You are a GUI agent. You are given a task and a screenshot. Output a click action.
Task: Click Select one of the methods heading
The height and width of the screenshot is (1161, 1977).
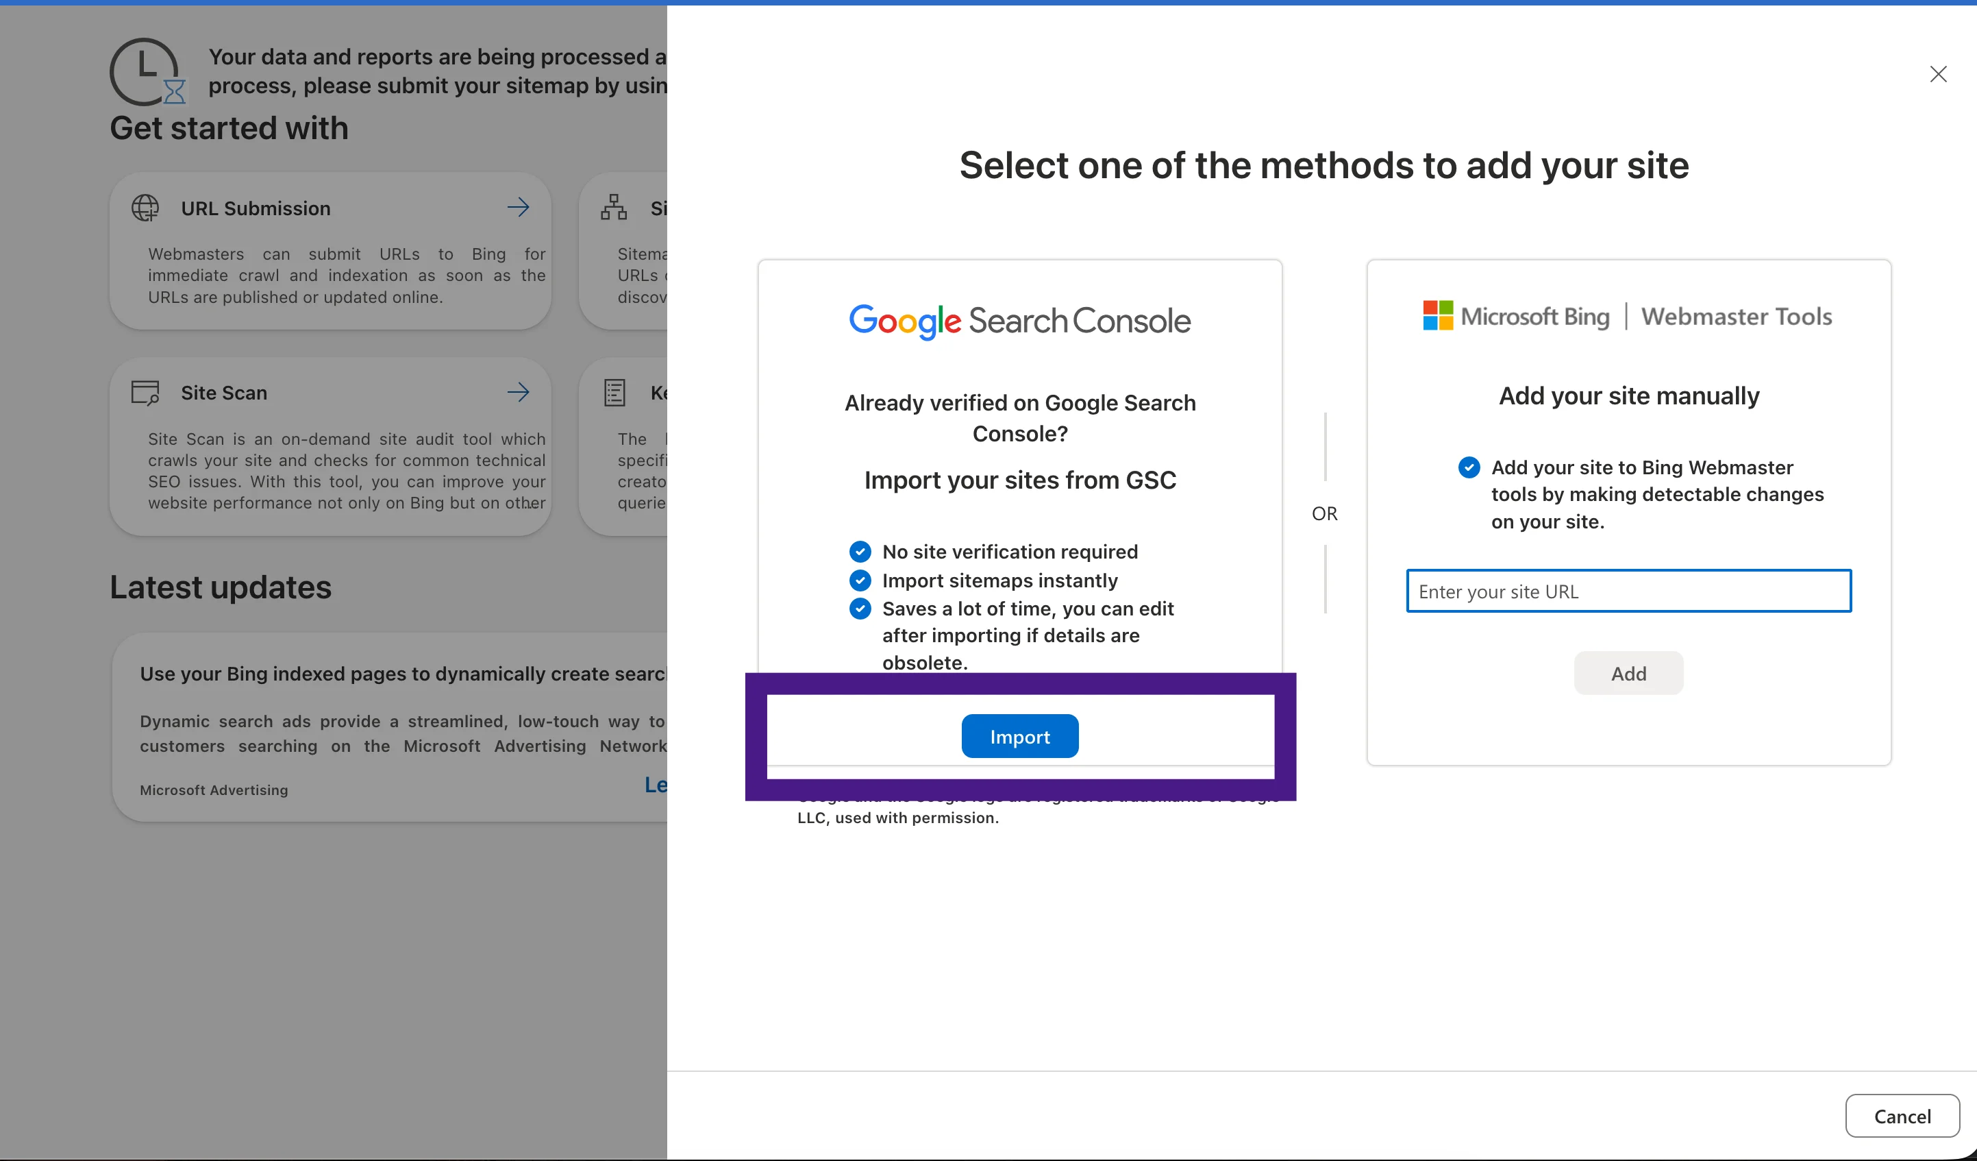pyautogui.click(x=1323, y=165)
